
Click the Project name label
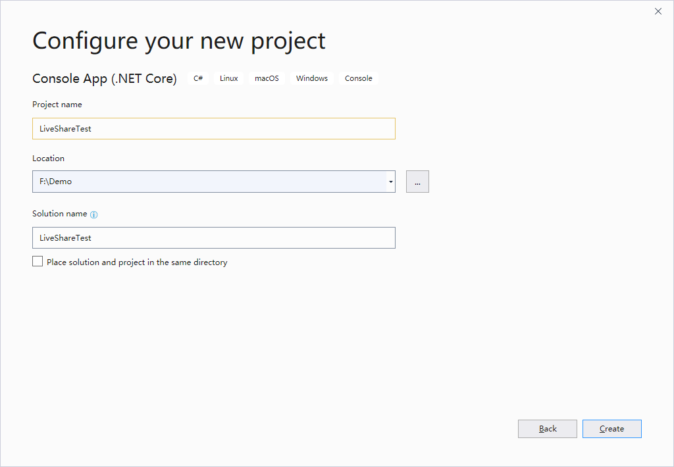point(57,105)
